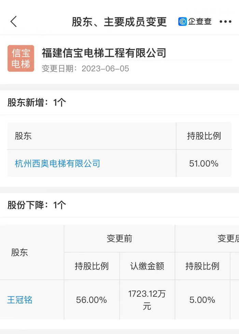The image size is (239, 334).
Task: Tap 股东 header in the 股份下降 table
Action: tap(20, 253)
